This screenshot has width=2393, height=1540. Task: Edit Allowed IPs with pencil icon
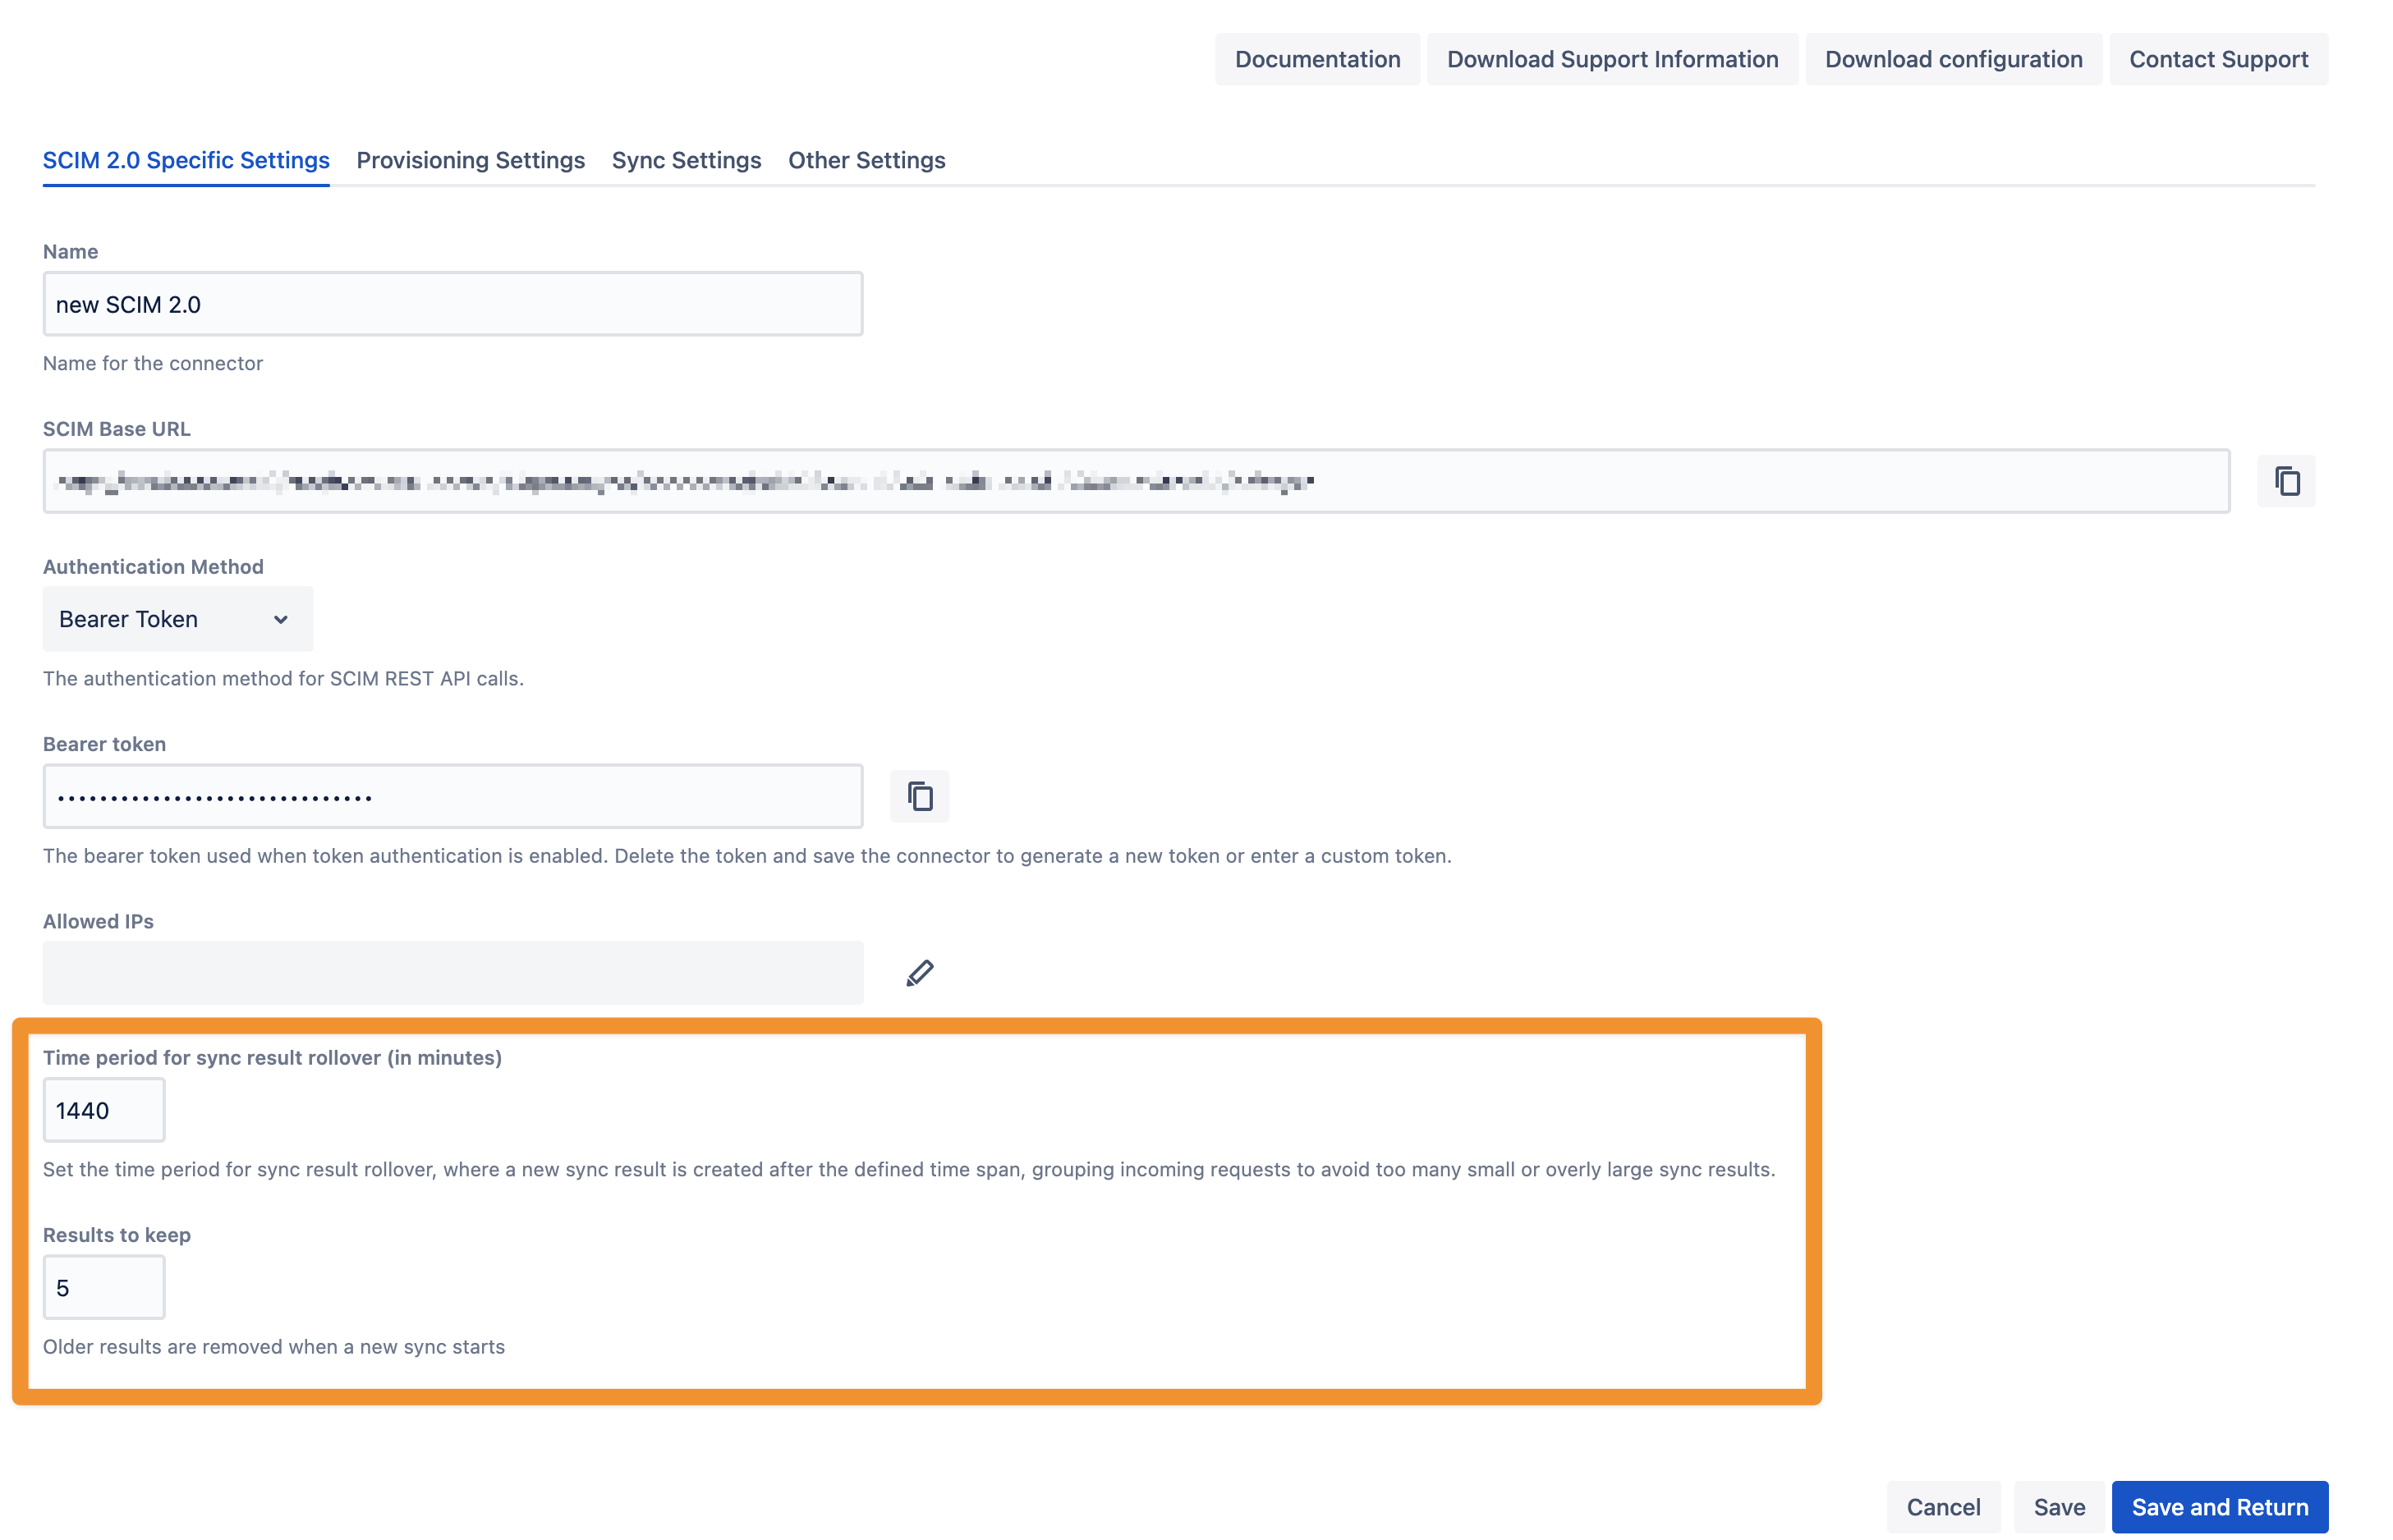click(918, 972)
